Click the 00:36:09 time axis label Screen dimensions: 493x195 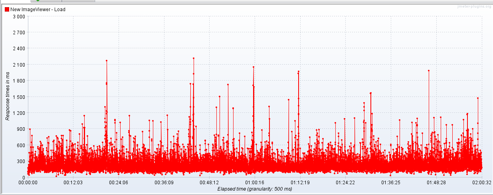(164, 183)
